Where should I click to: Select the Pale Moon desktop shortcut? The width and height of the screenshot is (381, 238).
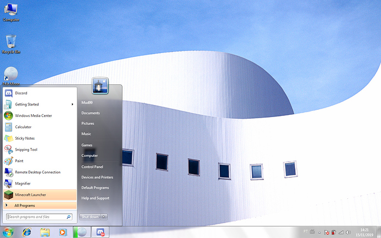[11, 76]
